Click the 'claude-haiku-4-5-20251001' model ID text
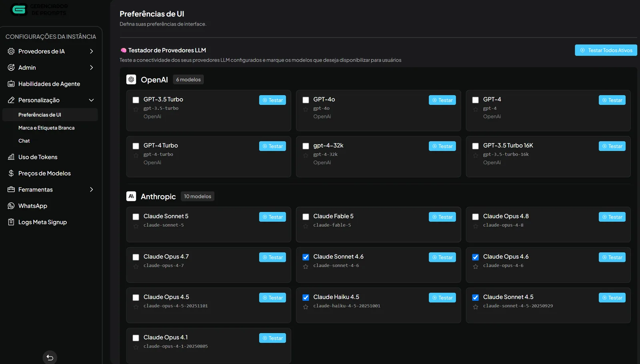Screen dimensions: 640x364 (347, 306)
